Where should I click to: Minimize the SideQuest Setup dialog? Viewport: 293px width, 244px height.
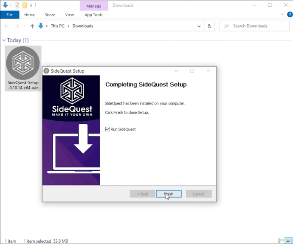click(x=176, y=71)
